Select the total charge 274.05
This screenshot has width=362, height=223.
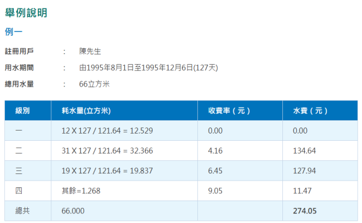[x=305, y=211]
